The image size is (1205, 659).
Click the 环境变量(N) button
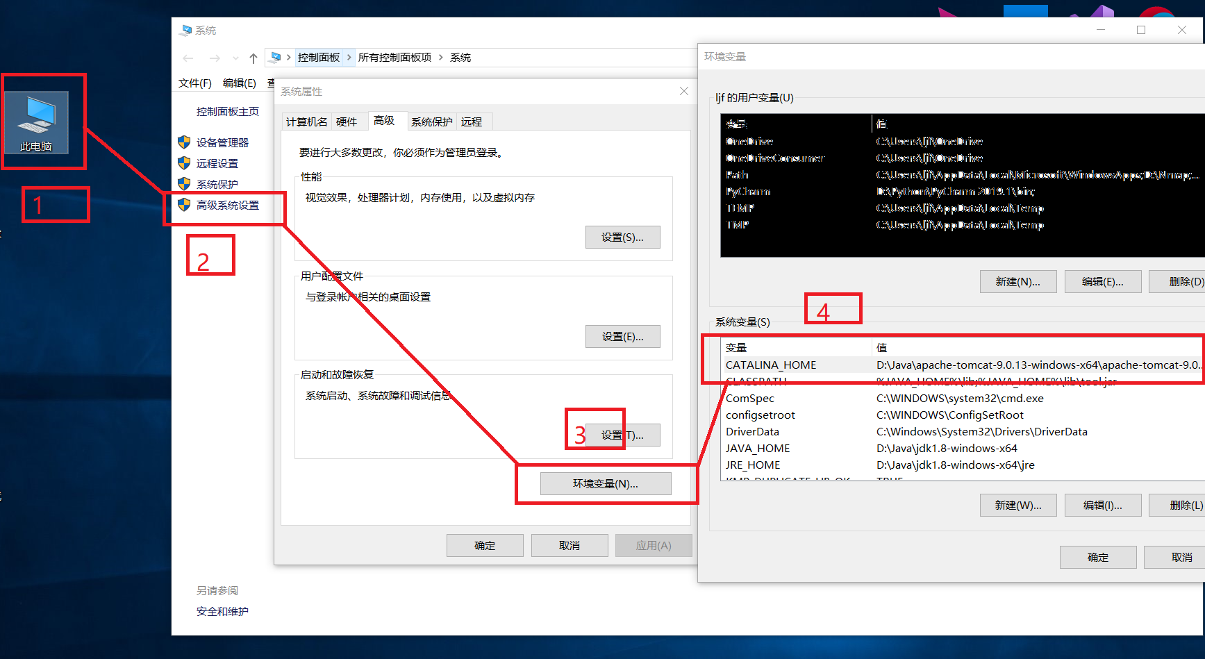[x=606, y=483]
